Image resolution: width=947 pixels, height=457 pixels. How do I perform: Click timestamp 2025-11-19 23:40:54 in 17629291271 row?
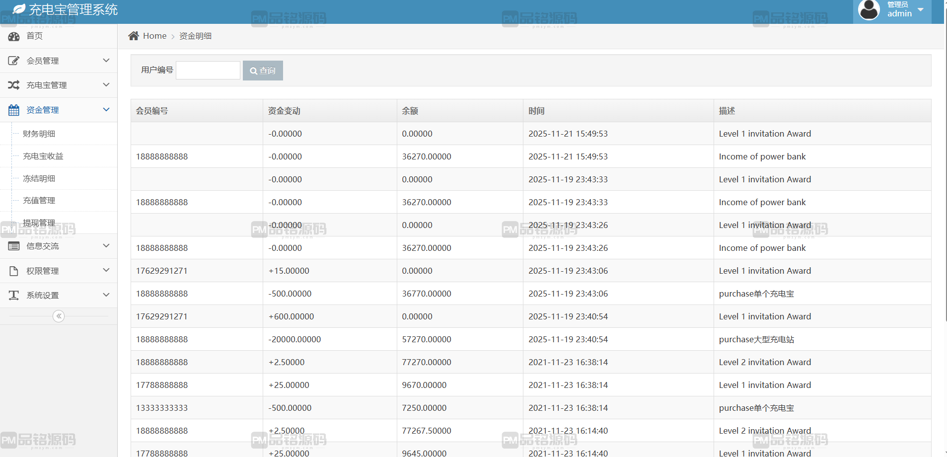[568, 316]
